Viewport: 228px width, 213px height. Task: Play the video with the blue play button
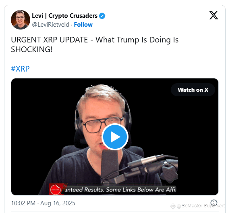[x=115, y=137]
